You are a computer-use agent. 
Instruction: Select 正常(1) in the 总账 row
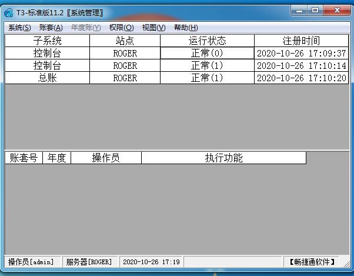click(207, 78)
